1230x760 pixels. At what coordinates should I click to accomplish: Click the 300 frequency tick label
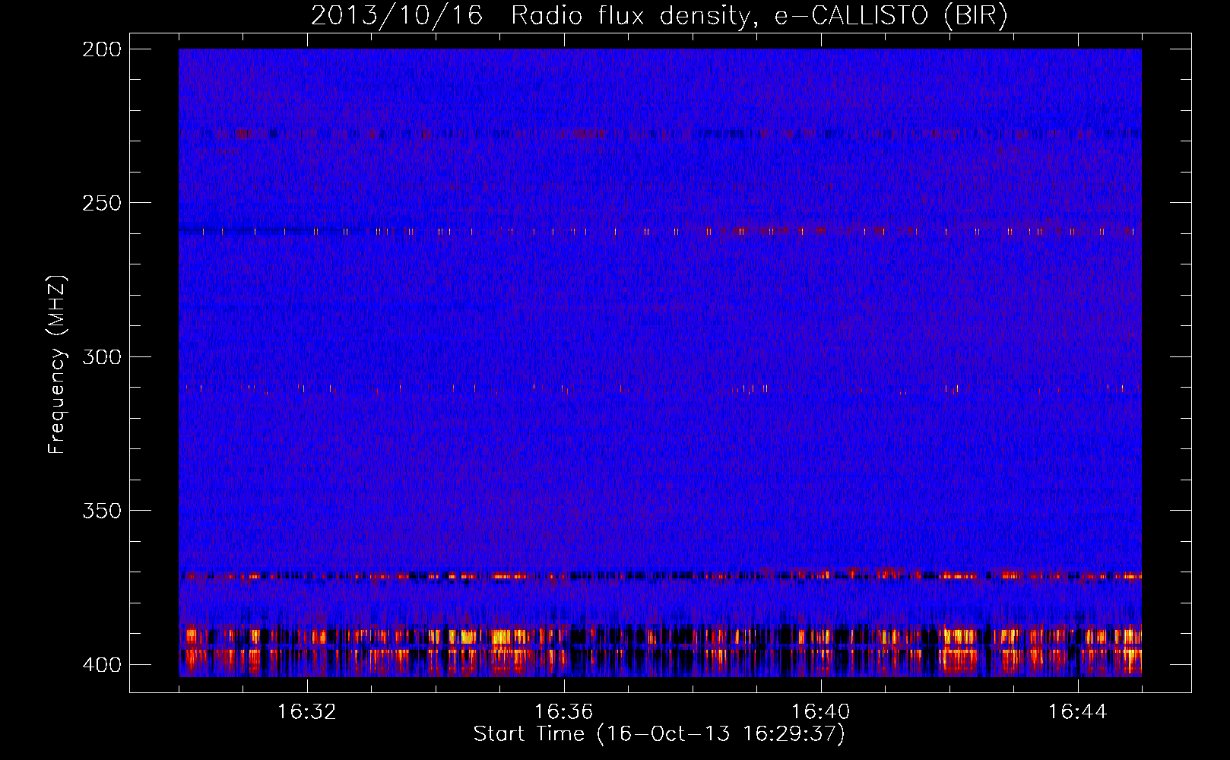click(x=101, y=357)
